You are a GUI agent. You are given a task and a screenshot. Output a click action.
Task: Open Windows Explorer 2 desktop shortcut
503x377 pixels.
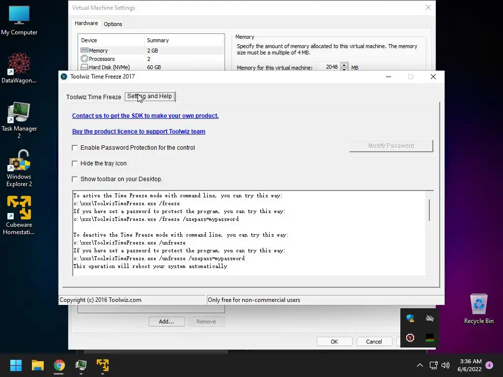pyautogui.click(x=19, y=168)
